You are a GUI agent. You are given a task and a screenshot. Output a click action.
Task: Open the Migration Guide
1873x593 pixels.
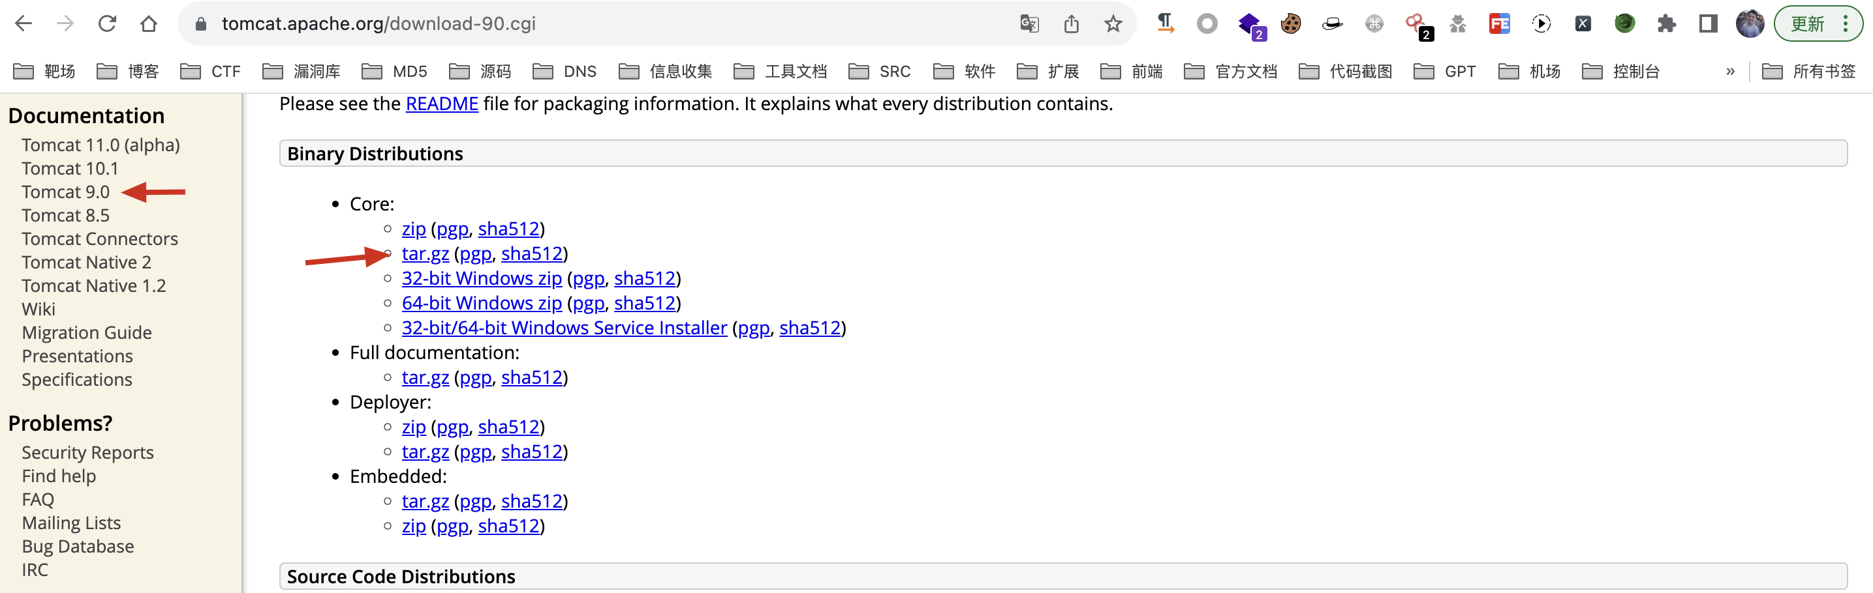click(87, 332)
